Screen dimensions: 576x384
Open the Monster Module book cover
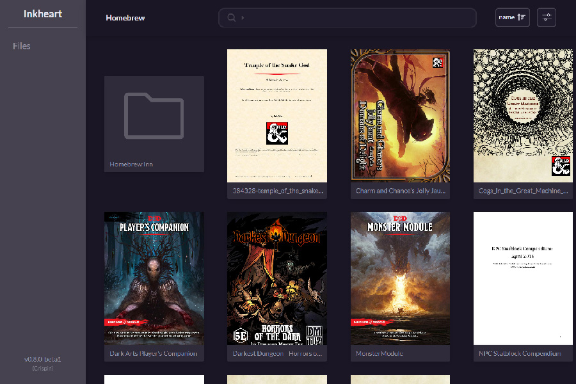pos(400,278)
